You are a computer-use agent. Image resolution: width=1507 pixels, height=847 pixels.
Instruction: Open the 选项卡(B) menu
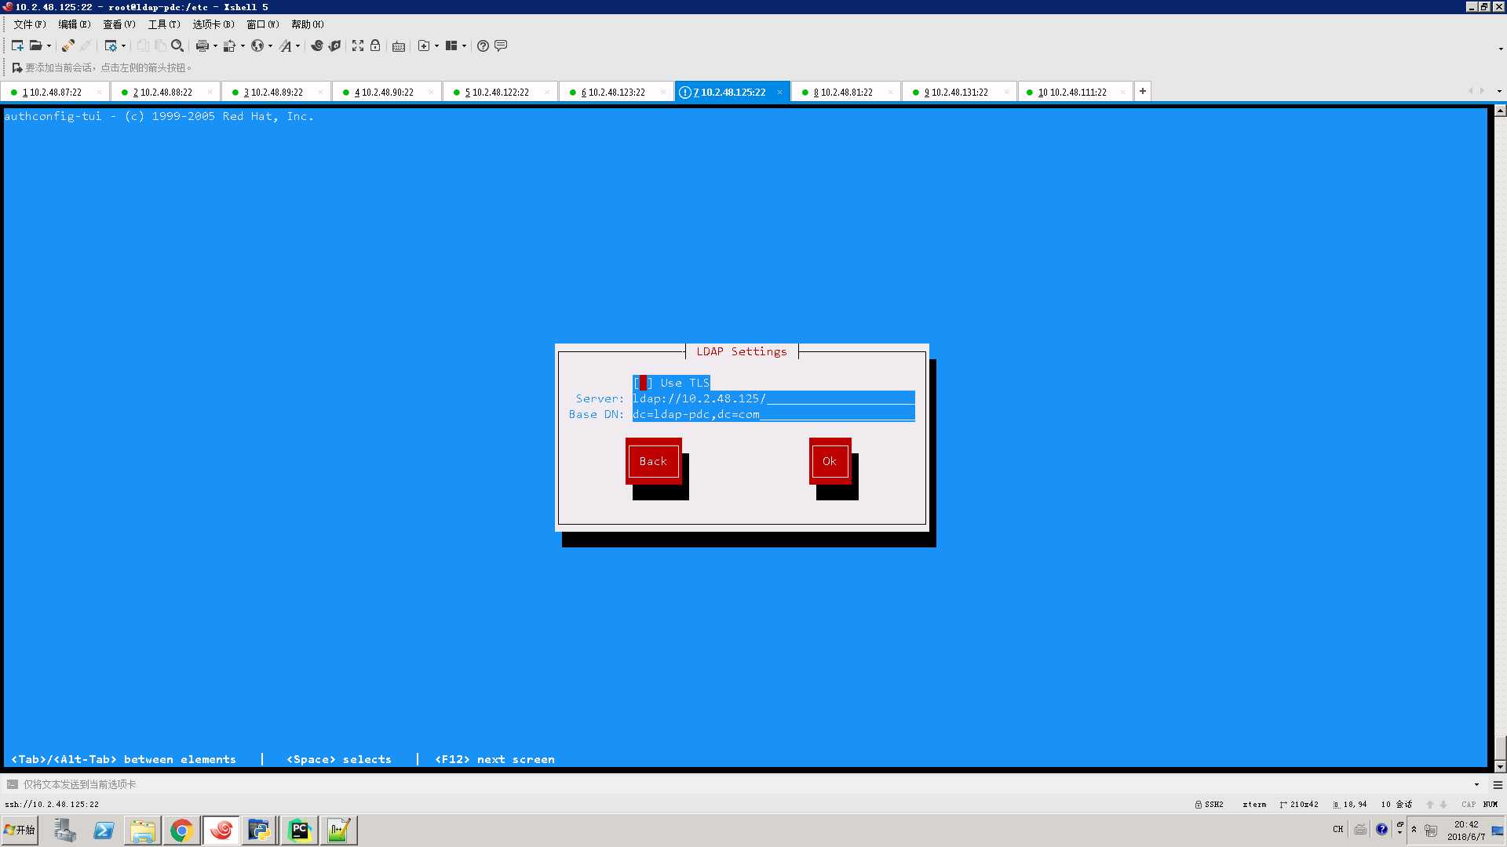213,24
